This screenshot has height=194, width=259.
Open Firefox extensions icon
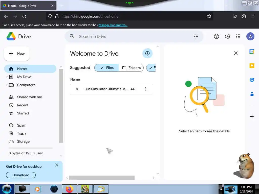tap(244, 16)
